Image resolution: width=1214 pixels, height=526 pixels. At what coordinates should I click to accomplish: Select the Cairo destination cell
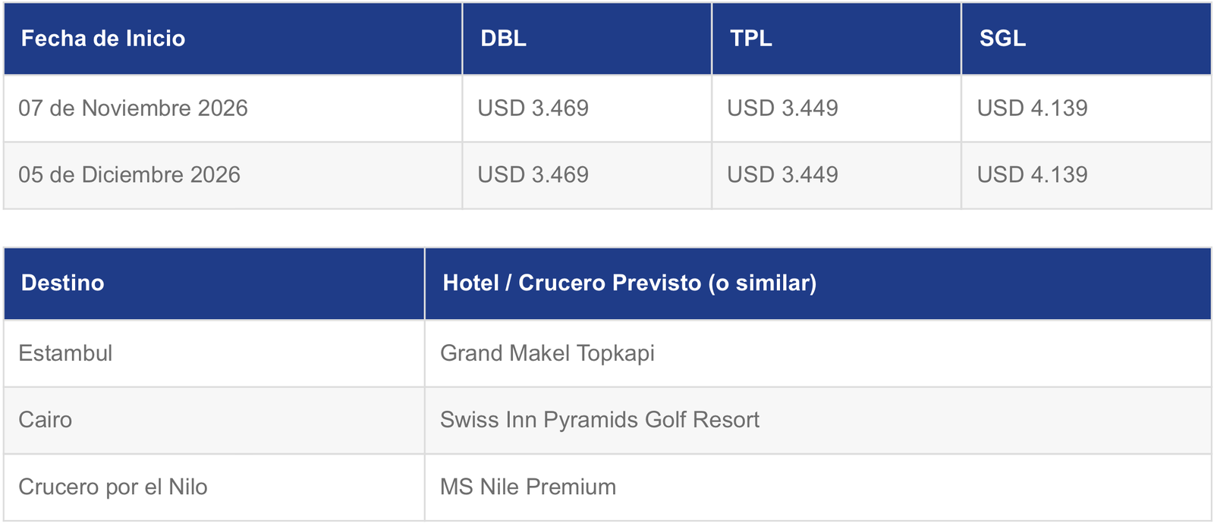click(214, 420)
